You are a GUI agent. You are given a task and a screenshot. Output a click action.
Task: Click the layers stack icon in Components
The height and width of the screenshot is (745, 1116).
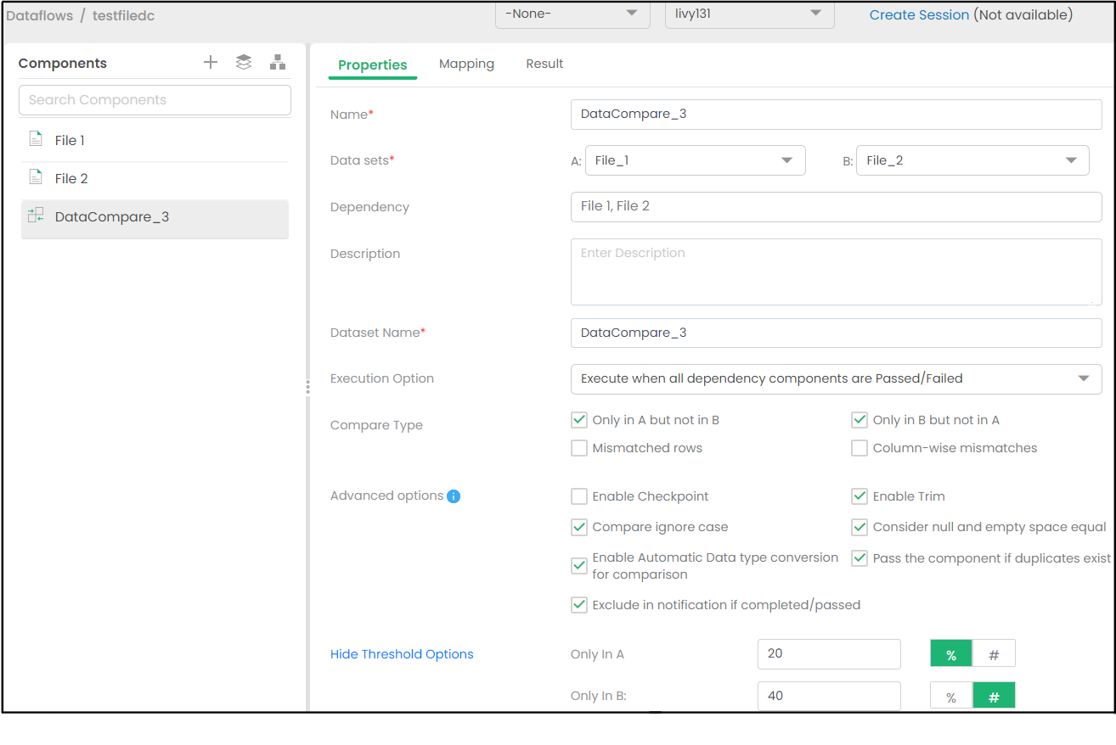(244, 62)
